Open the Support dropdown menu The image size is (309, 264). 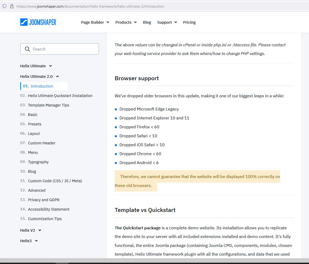click(x=167, y=22)
